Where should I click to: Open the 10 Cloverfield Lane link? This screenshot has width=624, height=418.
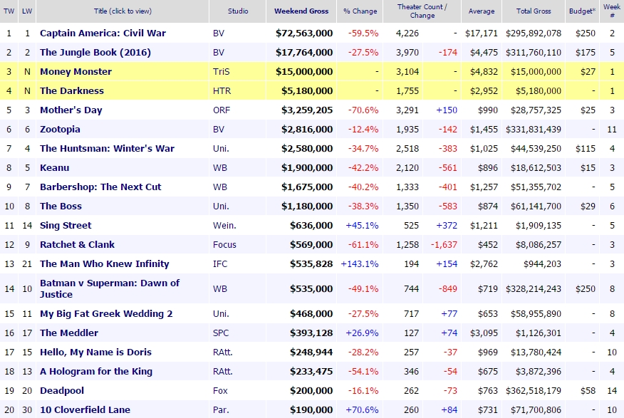[x=85, y=409]
